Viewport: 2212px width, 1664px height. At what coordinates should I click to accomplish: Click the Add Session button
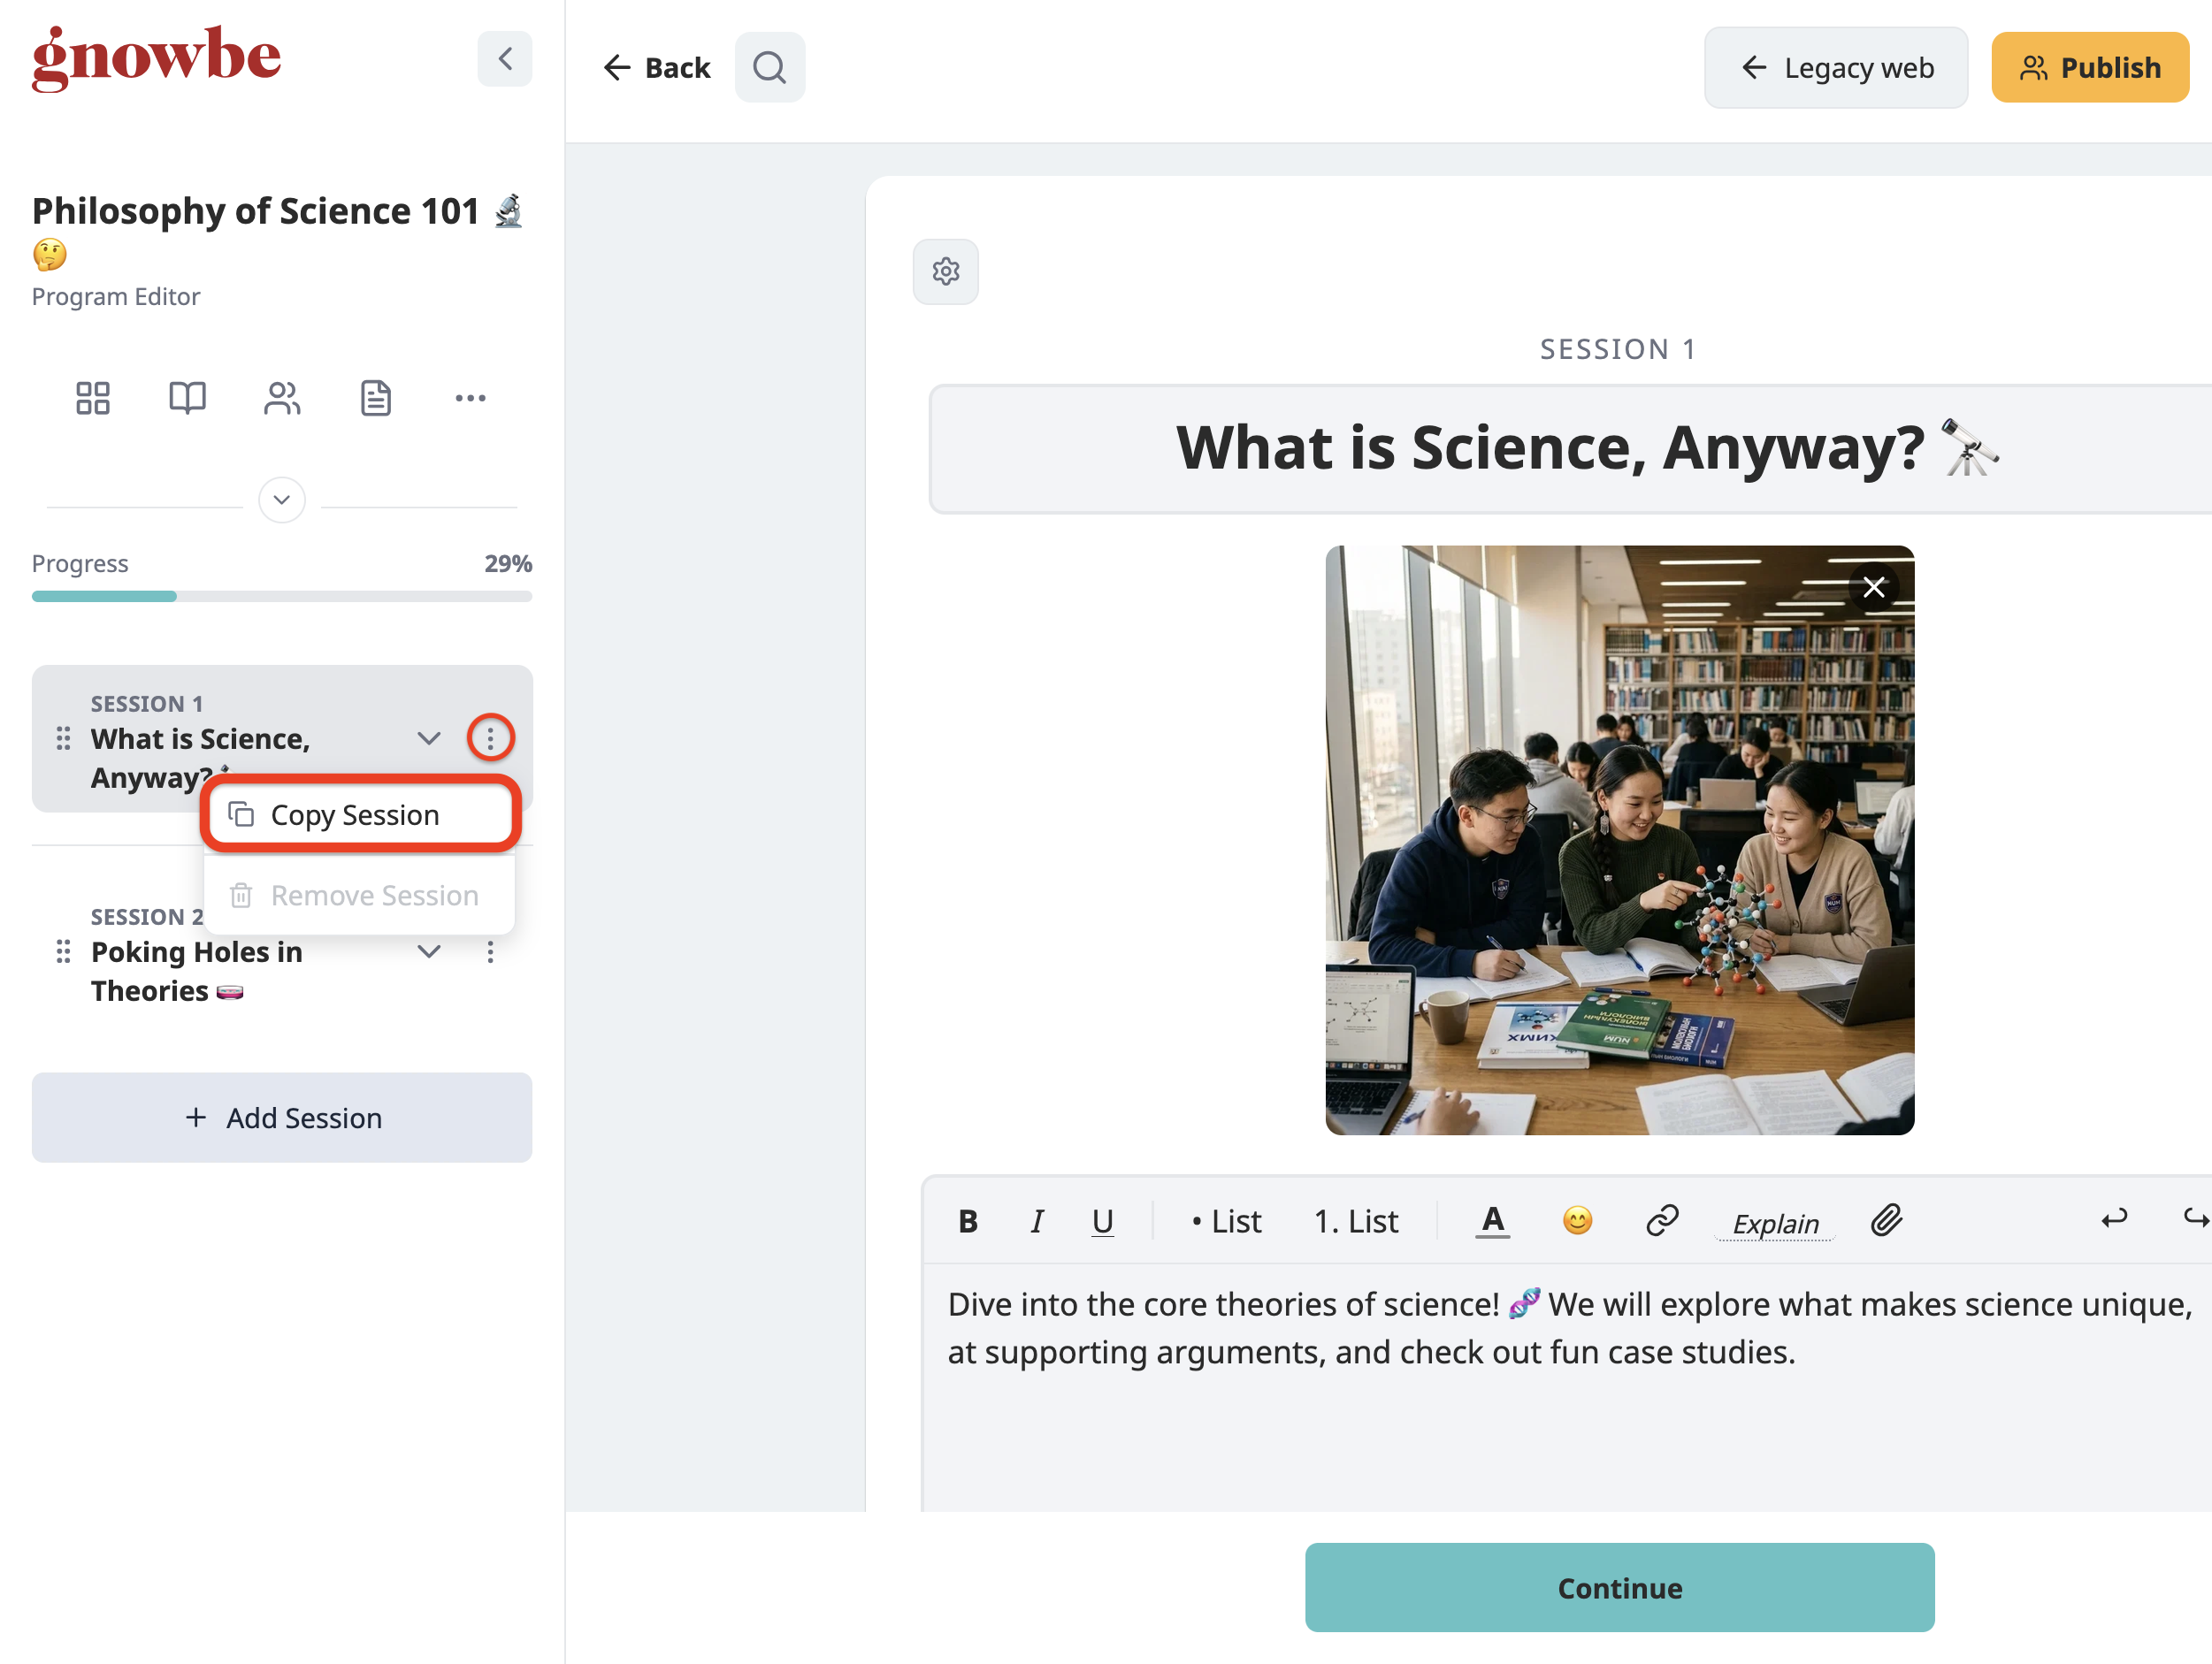click(281, 1118)
